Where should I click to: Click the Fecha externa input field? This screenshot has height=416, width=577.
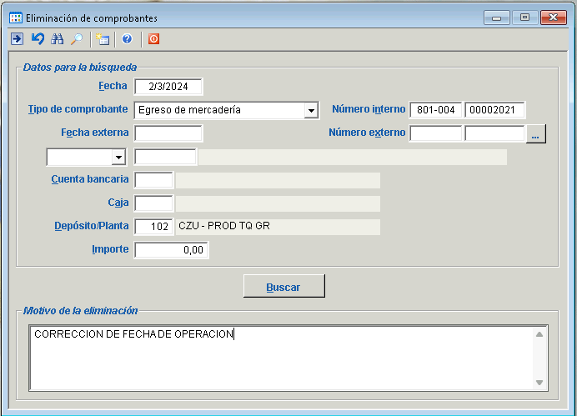[x=168, y=133]
